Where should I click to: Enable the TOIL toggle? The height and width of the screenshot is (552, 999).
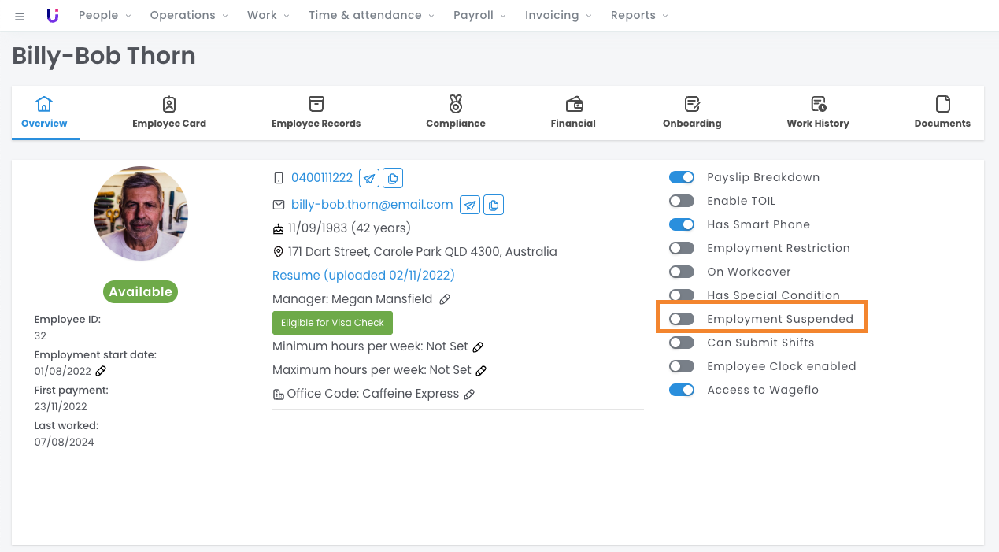point(682,201)
